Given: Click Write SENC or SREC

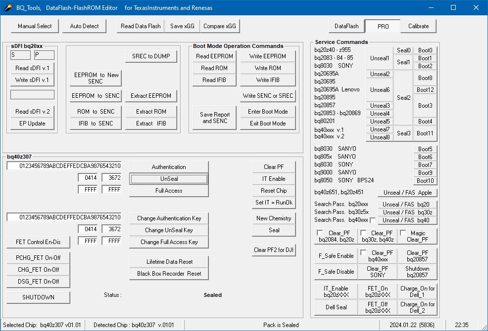Looking at the screenshot, I should coord(268,96).
